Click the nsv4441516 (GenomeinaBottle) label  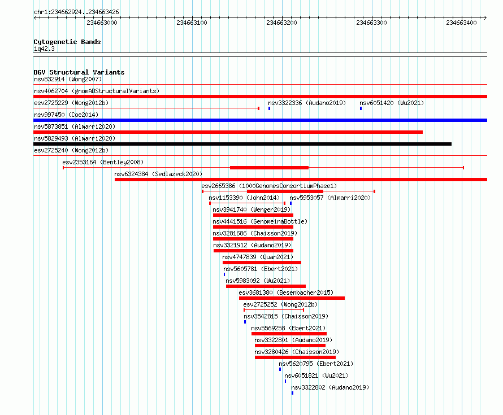click(x=260, y=221)
